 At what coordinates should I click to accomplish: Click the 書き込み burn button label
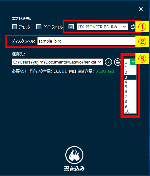click(x=74, y=169)
